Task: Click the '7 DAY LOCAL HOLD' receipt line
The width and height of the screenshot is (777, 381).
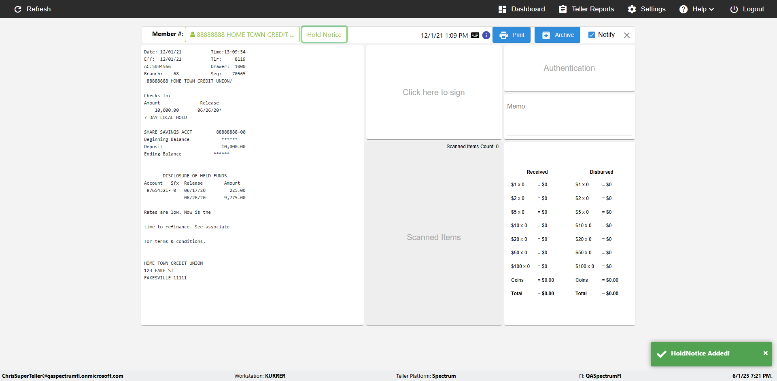Action: point(166,117)
